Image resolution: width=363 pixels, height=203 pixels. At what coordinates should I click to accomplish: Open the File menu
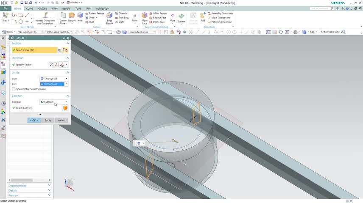(6, 8)
